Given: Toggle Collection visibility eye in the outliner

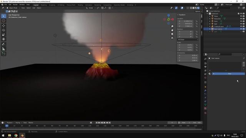Looking at the screenshot, I should pyautogui.click(x=241, y=14).
